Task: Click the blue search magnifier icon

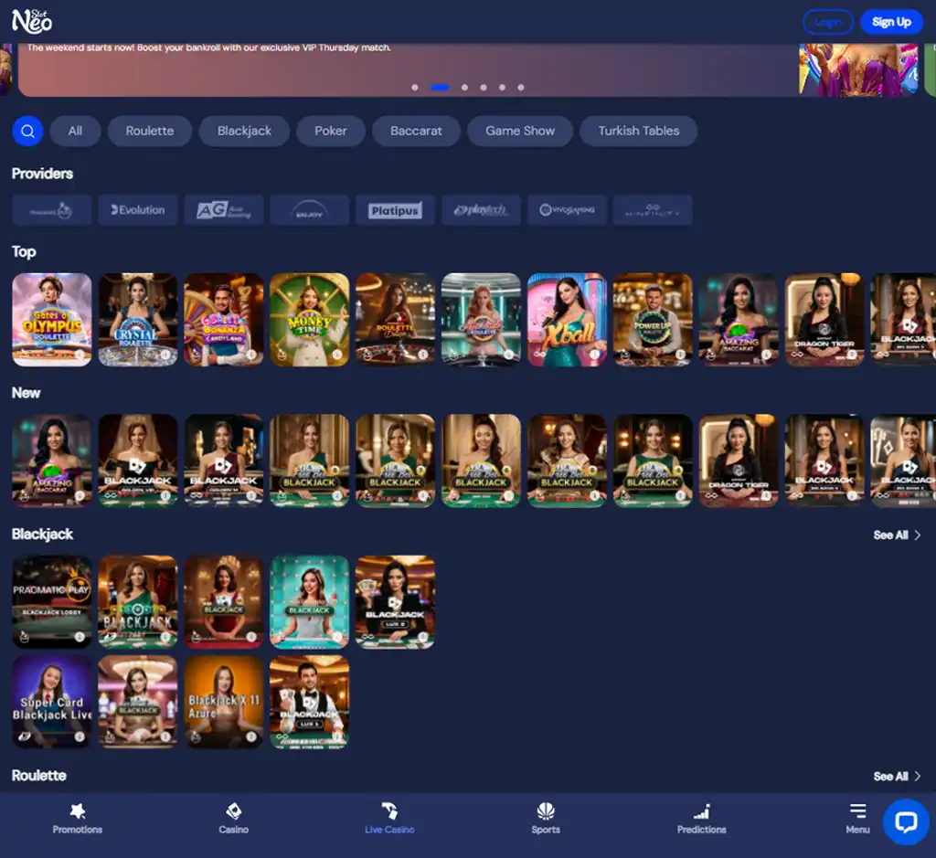Action: pos(27,131)
